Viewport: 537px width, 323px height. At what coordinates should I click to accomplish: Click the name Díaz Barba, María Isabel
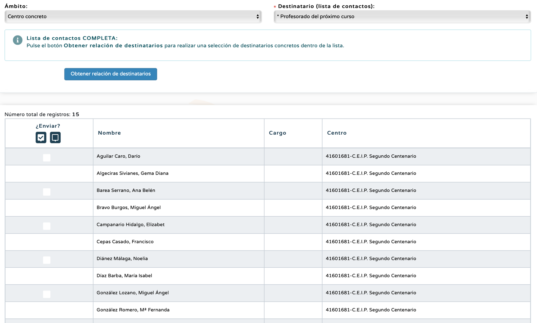click(124, 276)
